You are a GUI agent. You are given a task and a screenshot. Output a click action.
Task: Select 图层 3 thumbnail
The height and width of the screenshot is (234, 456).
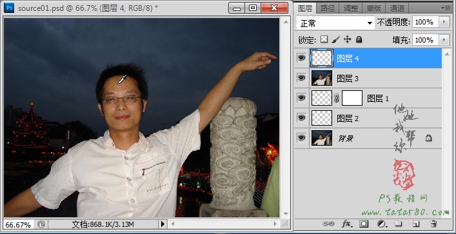(x=322, y=78)
